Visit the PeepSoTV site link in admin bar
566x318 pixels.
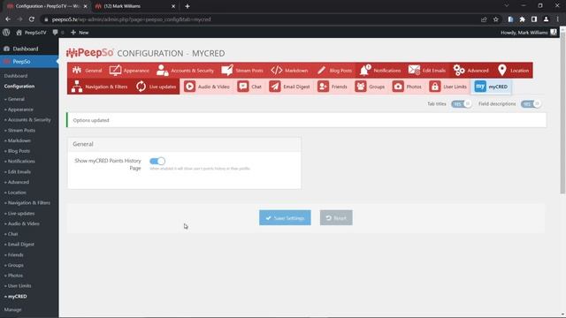pos(32,33)
